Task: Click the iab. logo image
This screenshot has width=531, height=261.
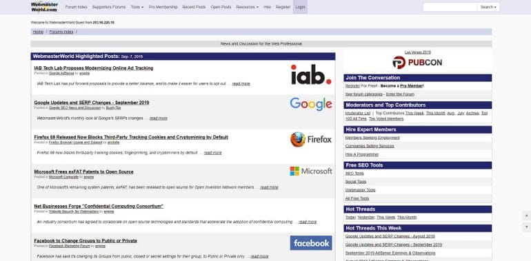Action: [x=311, y=74]
